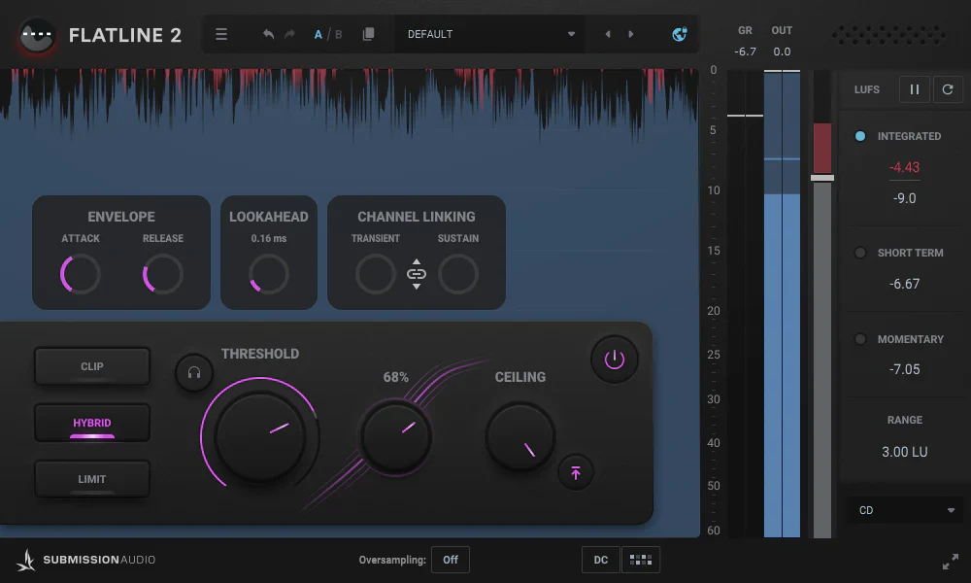
Task: Enable headphone monitoring next to Threshold
Action: (194, 372)
